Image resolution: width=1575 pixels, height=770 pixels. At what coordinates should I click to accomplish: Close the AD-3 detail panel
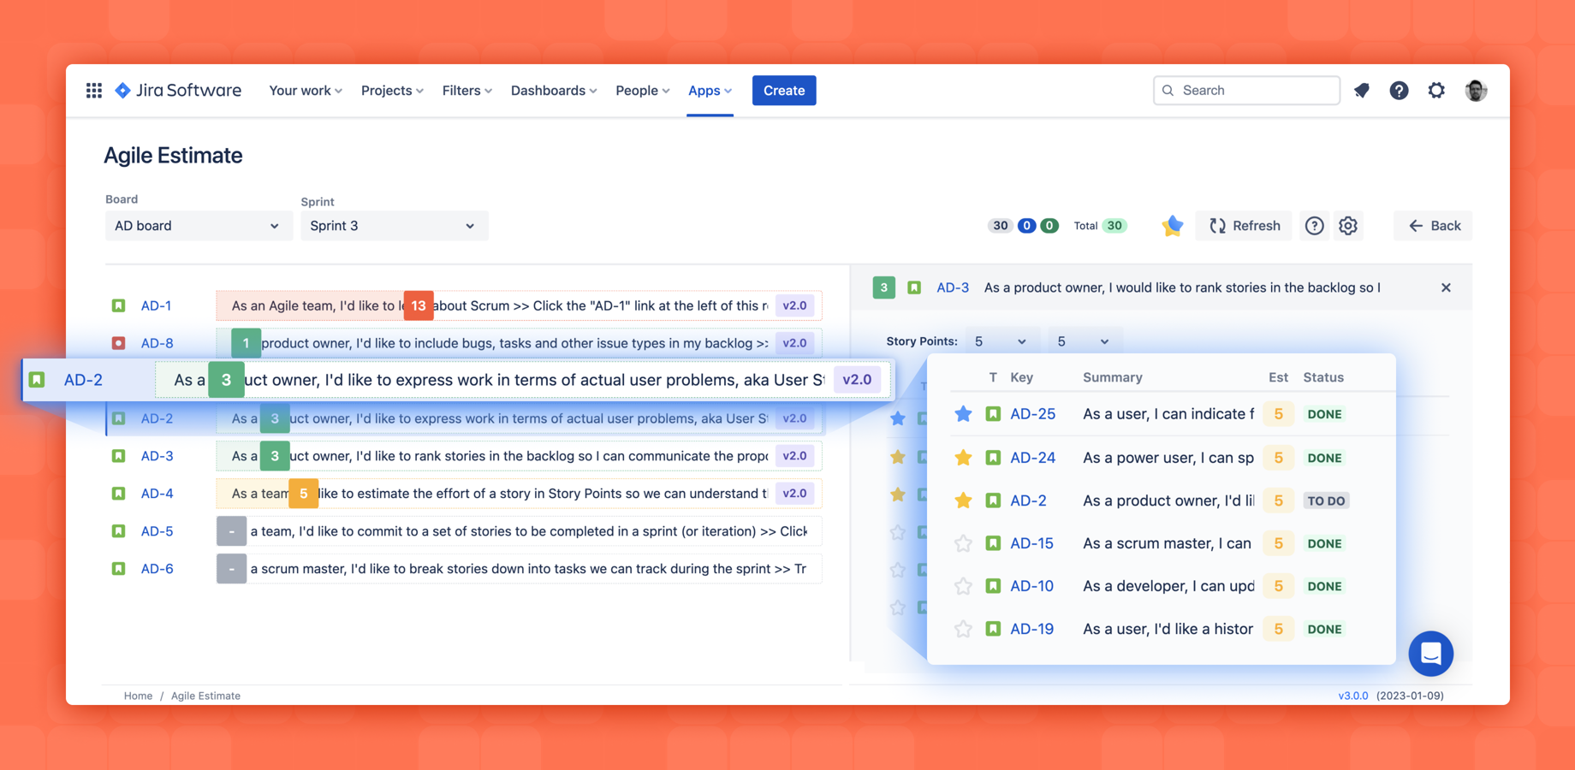click(x=1446, y=287)
